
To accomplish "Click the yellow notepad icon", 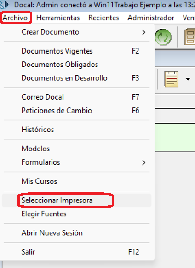I will [x=171, y=79].
